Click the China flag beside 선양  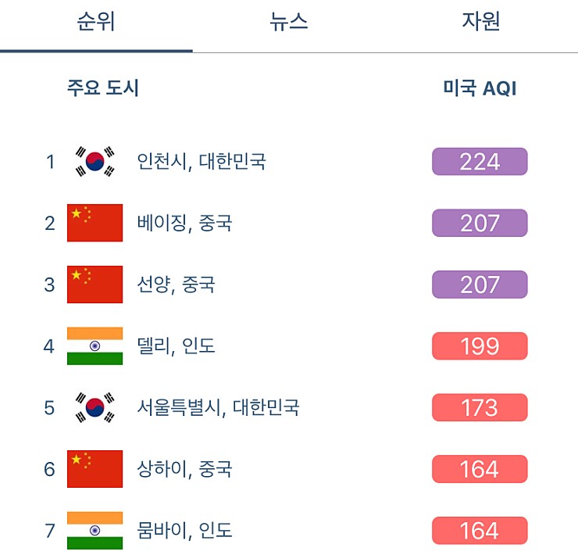[x=95, y=285]
